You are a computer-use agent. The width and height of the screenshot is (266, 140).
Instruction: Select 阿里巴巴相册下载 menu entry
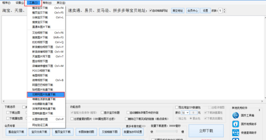coord(46,85)
